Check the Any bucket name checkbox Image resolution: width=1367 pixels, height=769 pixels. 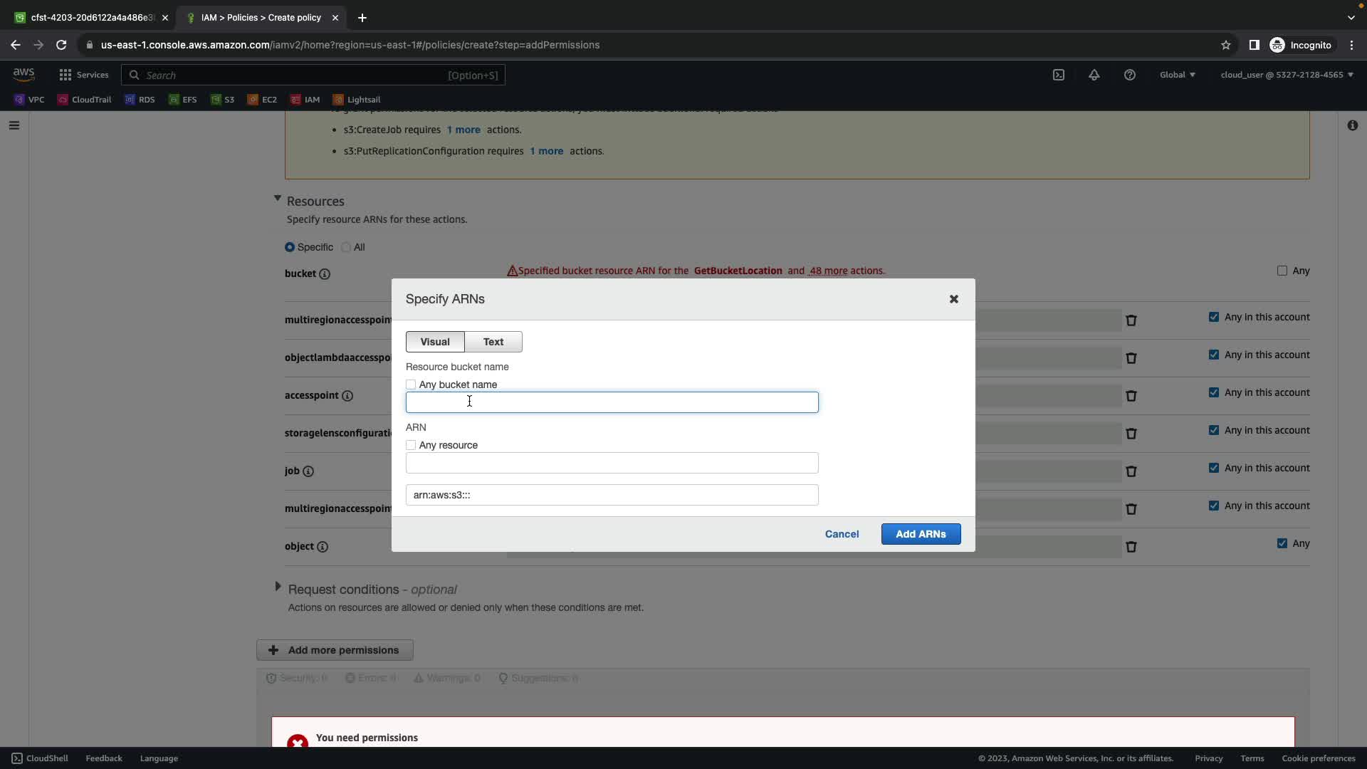point(411,384)
